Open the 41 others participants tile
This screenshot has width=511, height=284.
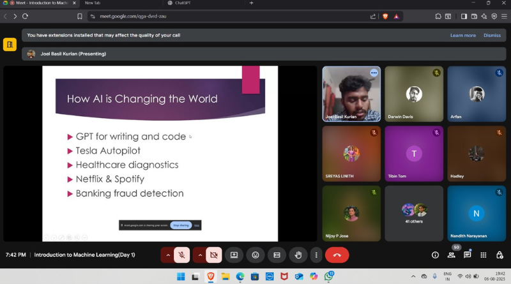(414, 213)
